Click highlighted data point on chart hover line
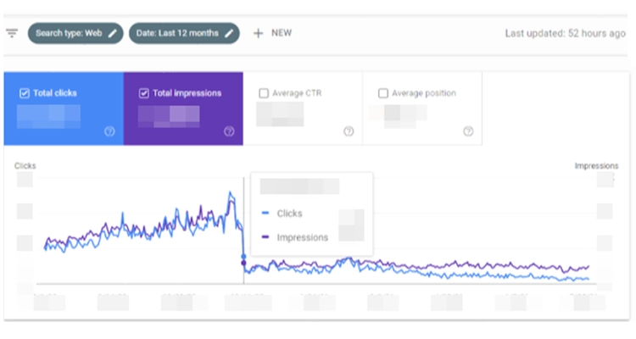 tap(244, 257)
